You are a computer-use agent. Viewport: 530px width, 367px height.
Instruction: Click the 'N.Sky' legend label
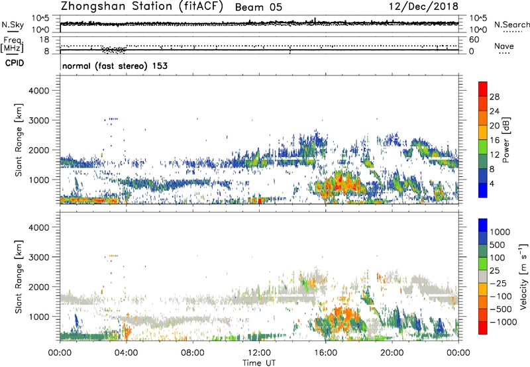tap(13, 25)
